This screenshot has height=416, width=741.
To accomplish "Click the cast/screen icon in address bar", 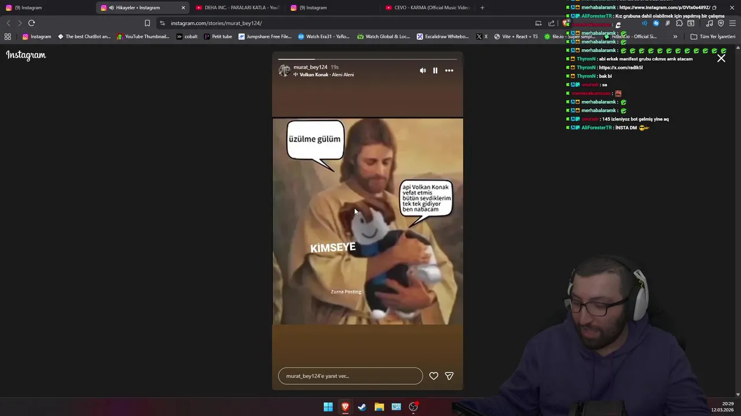I will [x=538, y=23].
